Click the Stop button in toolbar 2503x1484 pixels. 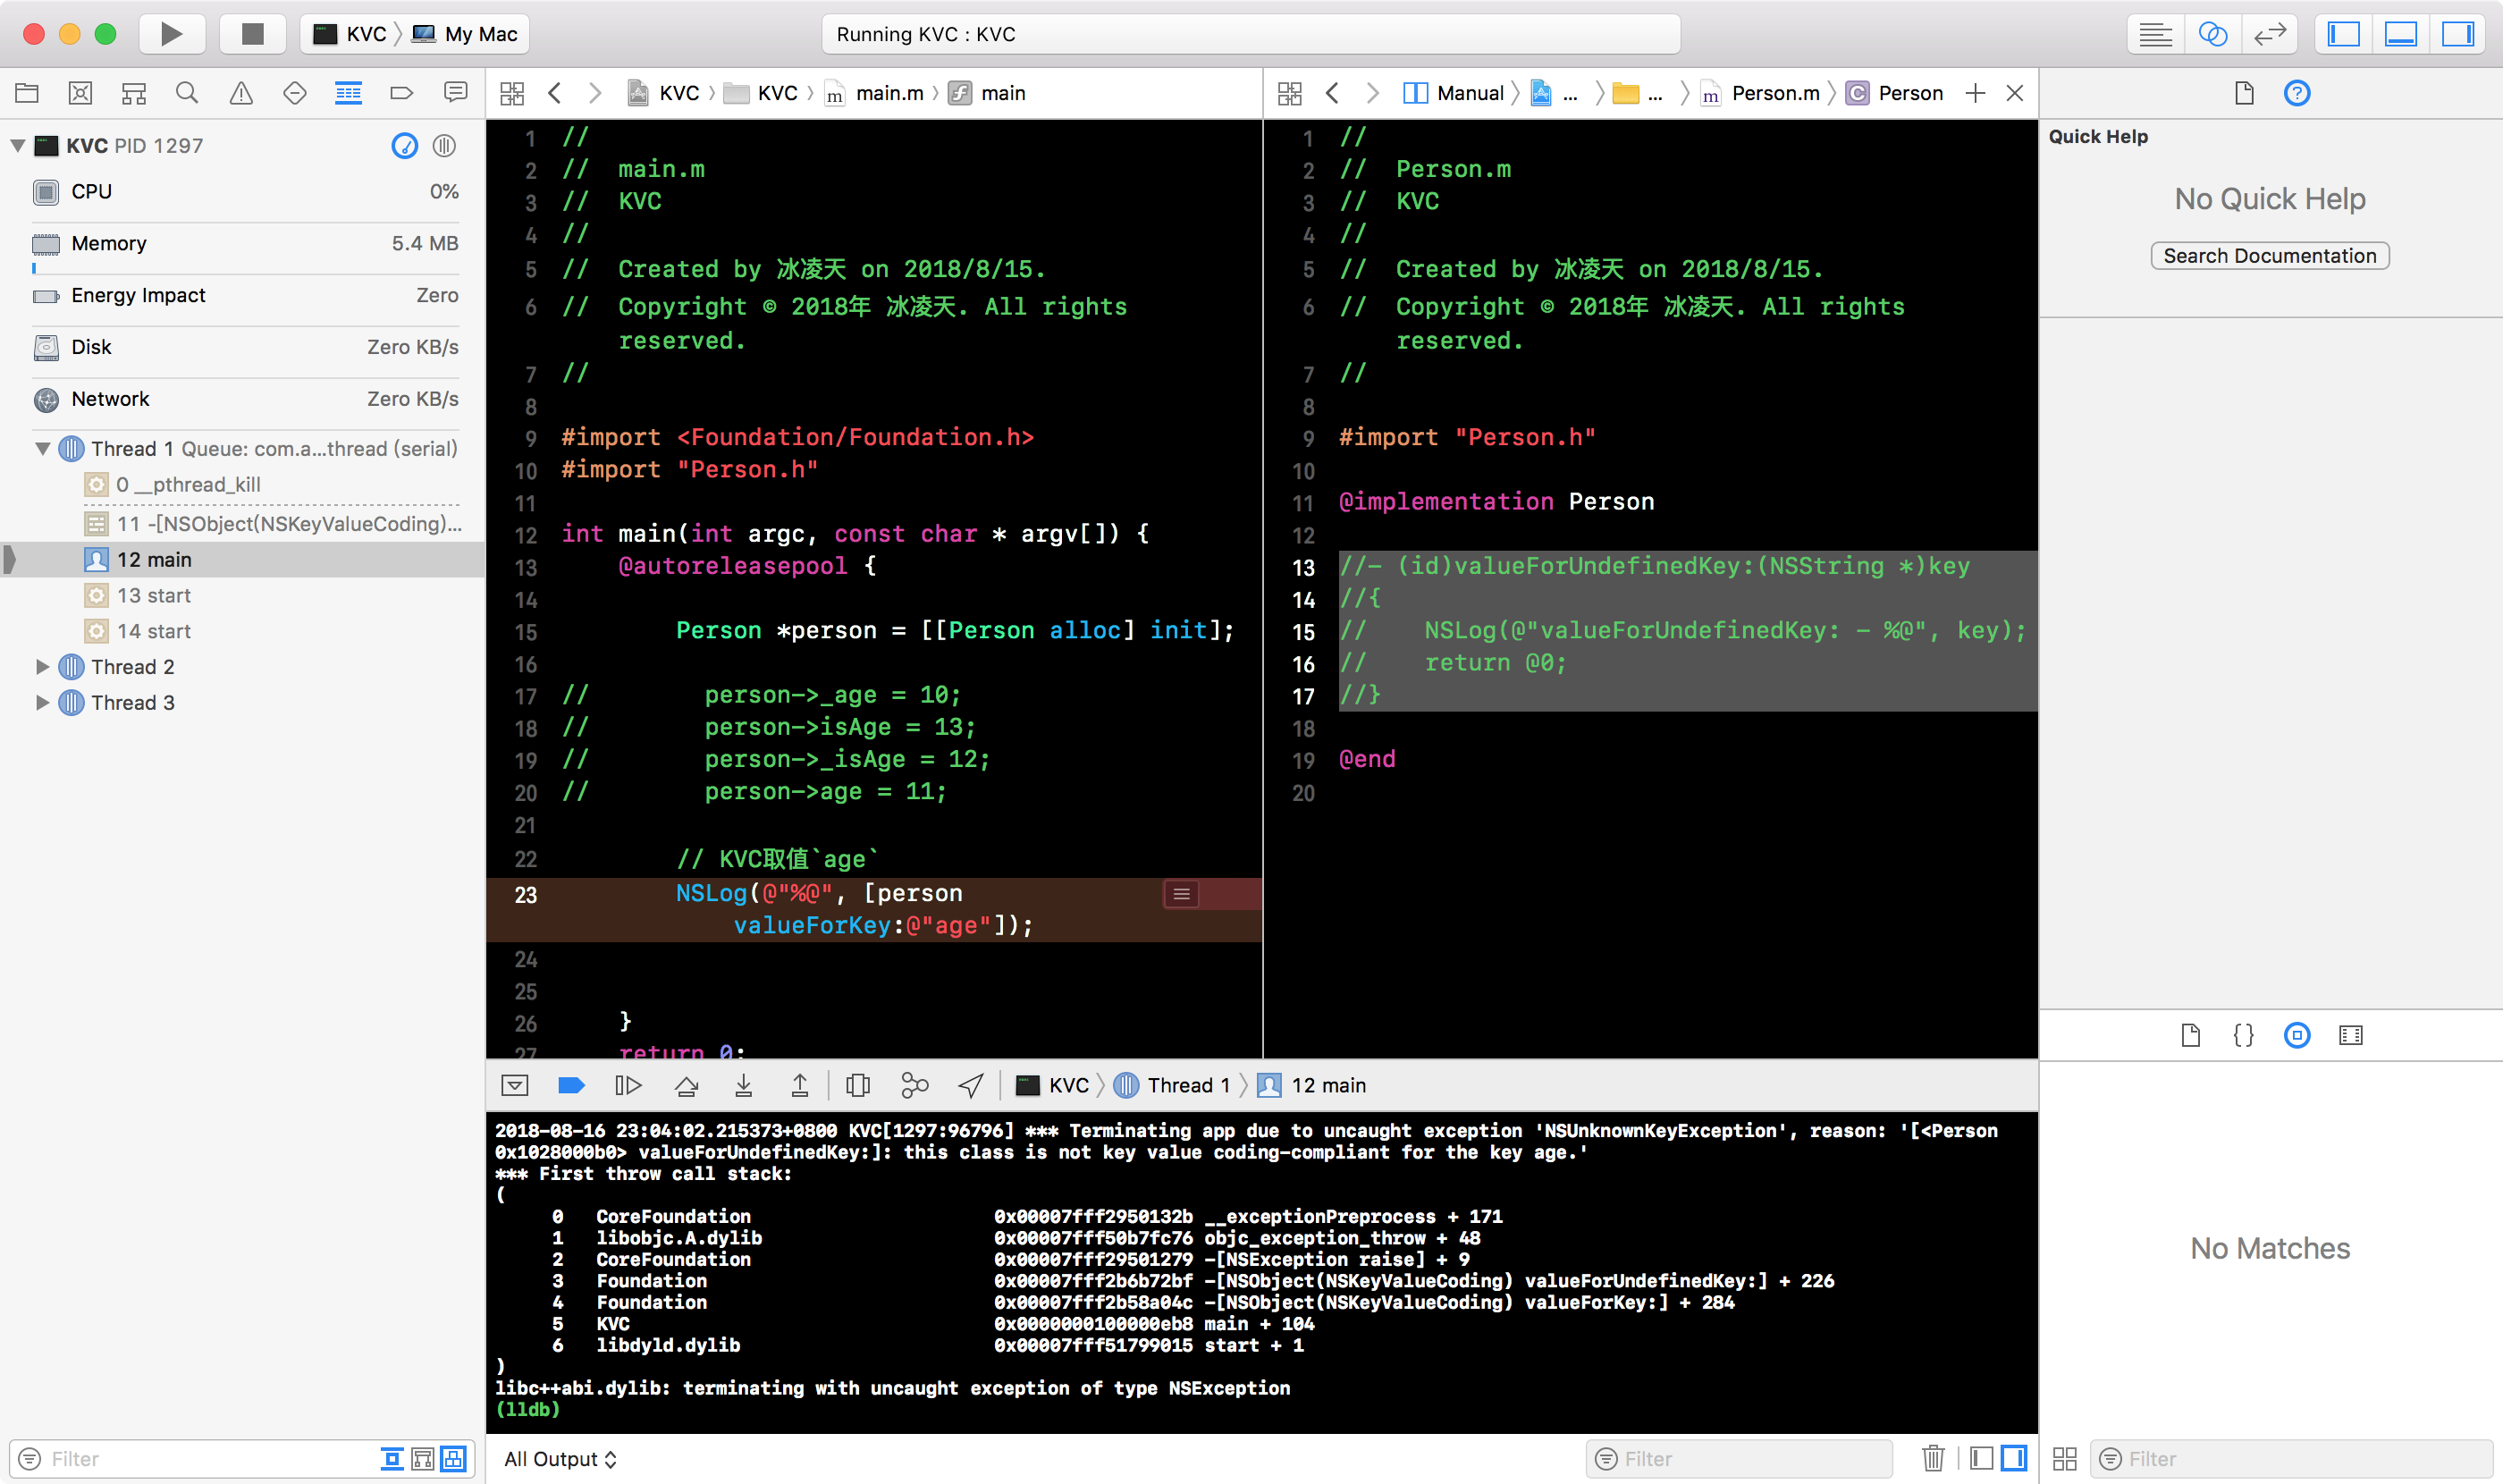pos(252,34)
